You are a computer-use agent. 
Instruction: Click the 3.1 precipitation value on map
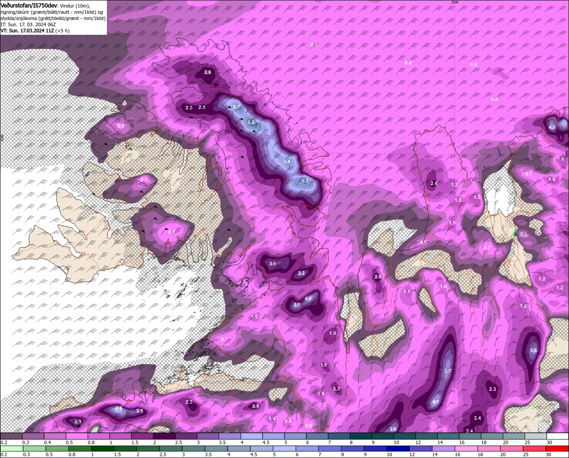coord(272,264)
